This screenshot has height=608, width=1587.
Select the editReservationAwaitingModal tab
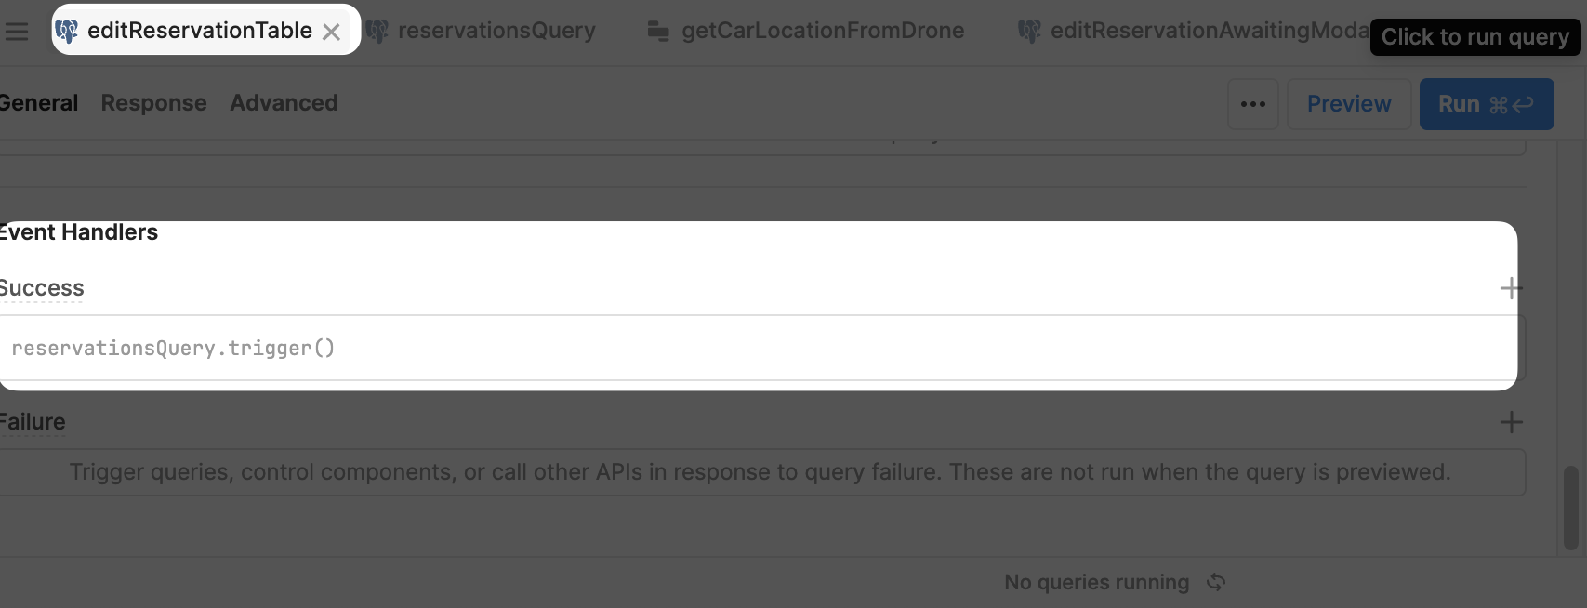(1195, 31)
